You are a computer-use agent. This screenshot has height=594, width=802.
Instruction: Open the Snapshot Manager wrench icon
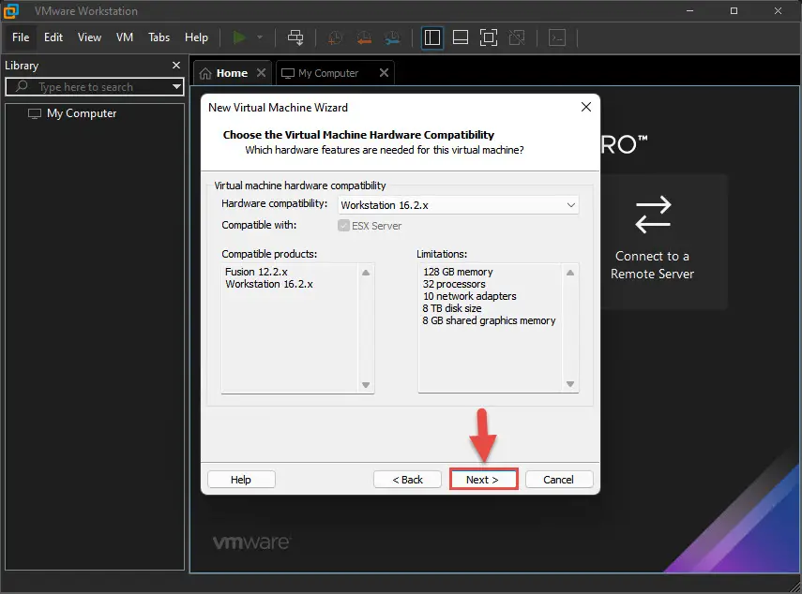(392, 37)
